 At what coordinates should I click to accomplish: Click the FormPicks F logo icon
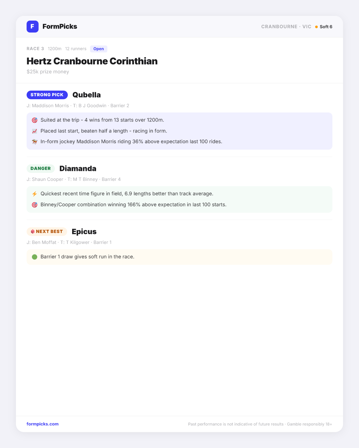click(x=33, y=27)
